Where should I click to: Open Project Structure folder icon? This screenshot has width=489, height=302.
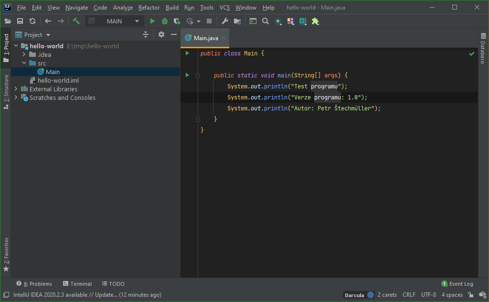237,21
